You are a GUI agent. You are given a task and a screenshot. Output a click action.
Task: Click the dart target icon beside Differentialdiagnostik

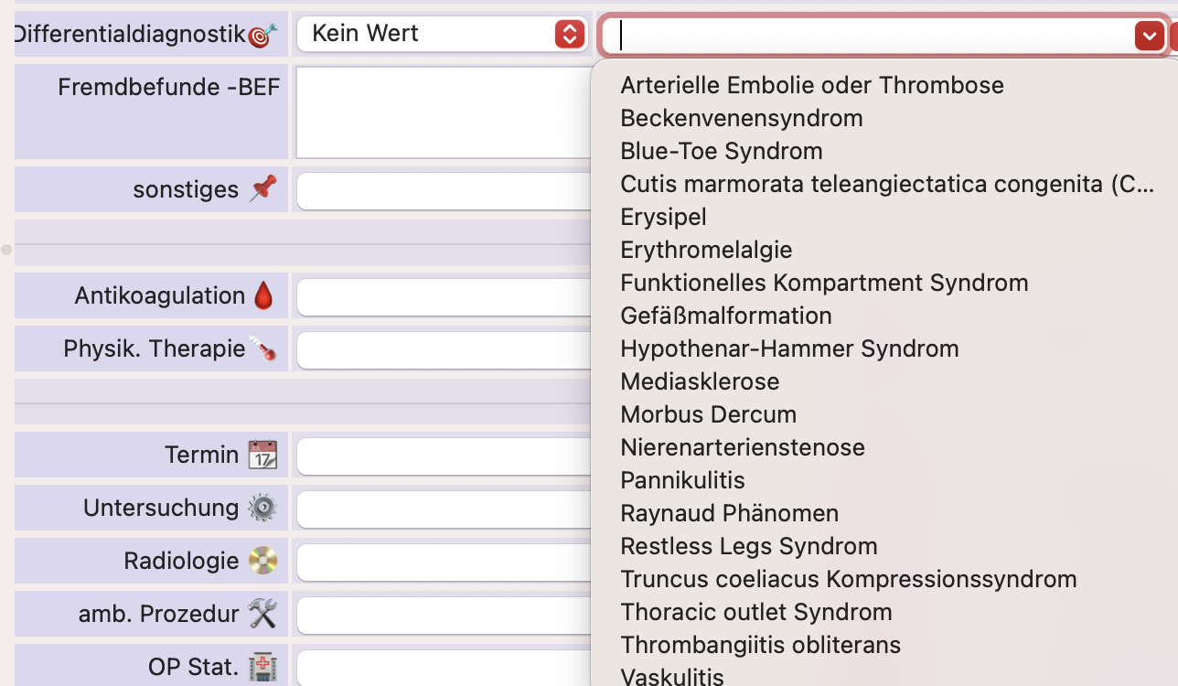[x=262, y=35]
